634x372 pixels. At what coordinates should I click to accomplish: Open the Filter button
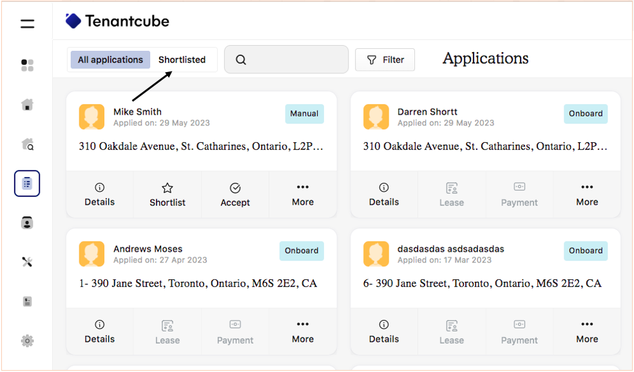tap(385, 60)
